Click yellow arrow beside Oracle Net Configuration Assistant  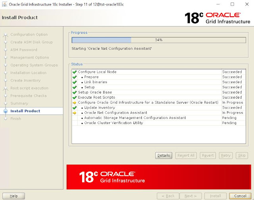coord(75,113)
